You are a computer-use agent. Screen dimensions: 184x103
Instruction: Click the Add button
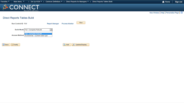pyautogui.click(x=67, y=45)
